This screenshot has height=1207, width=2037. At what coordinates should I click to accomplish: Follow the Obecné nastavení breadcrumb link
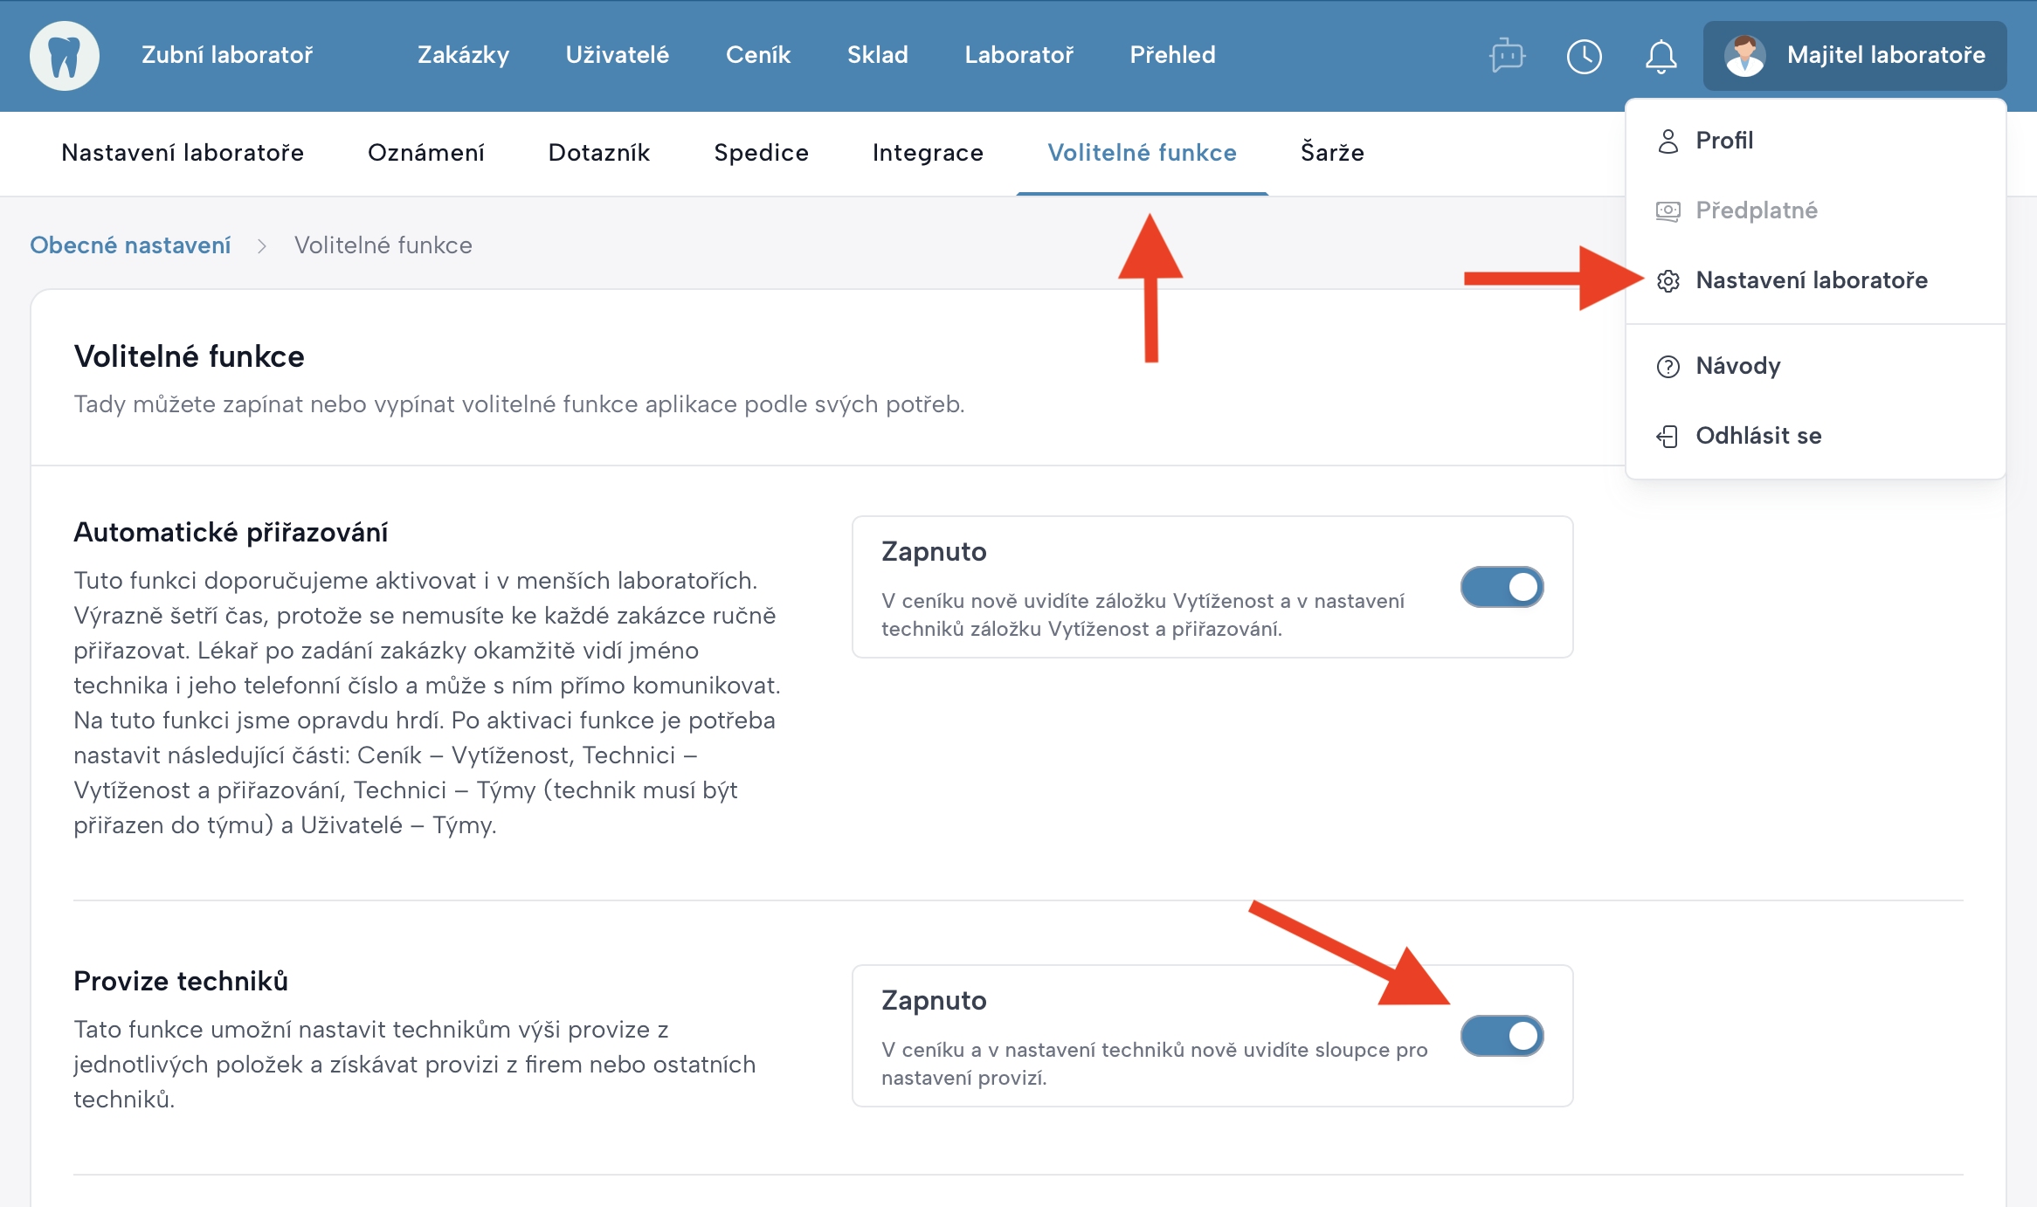(130, 245)
